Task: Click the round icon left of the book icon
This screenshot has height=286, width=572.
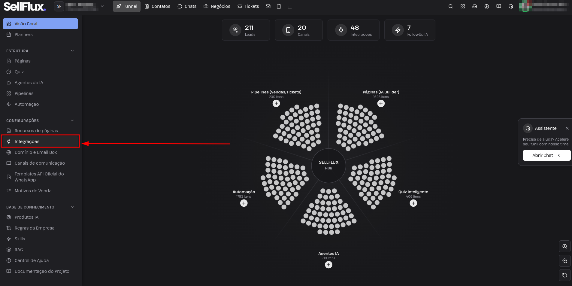Action: pyautogui.click(x=487, y=6)
